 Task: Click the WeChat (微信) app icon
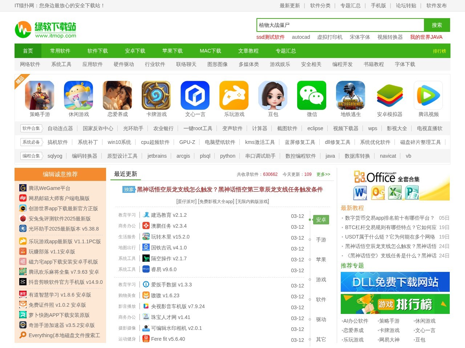(312, 95)
